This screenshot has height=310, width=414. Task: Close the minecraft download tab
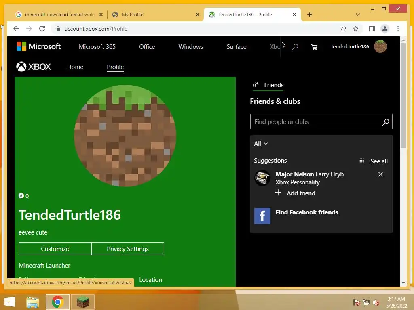(101, 15)
